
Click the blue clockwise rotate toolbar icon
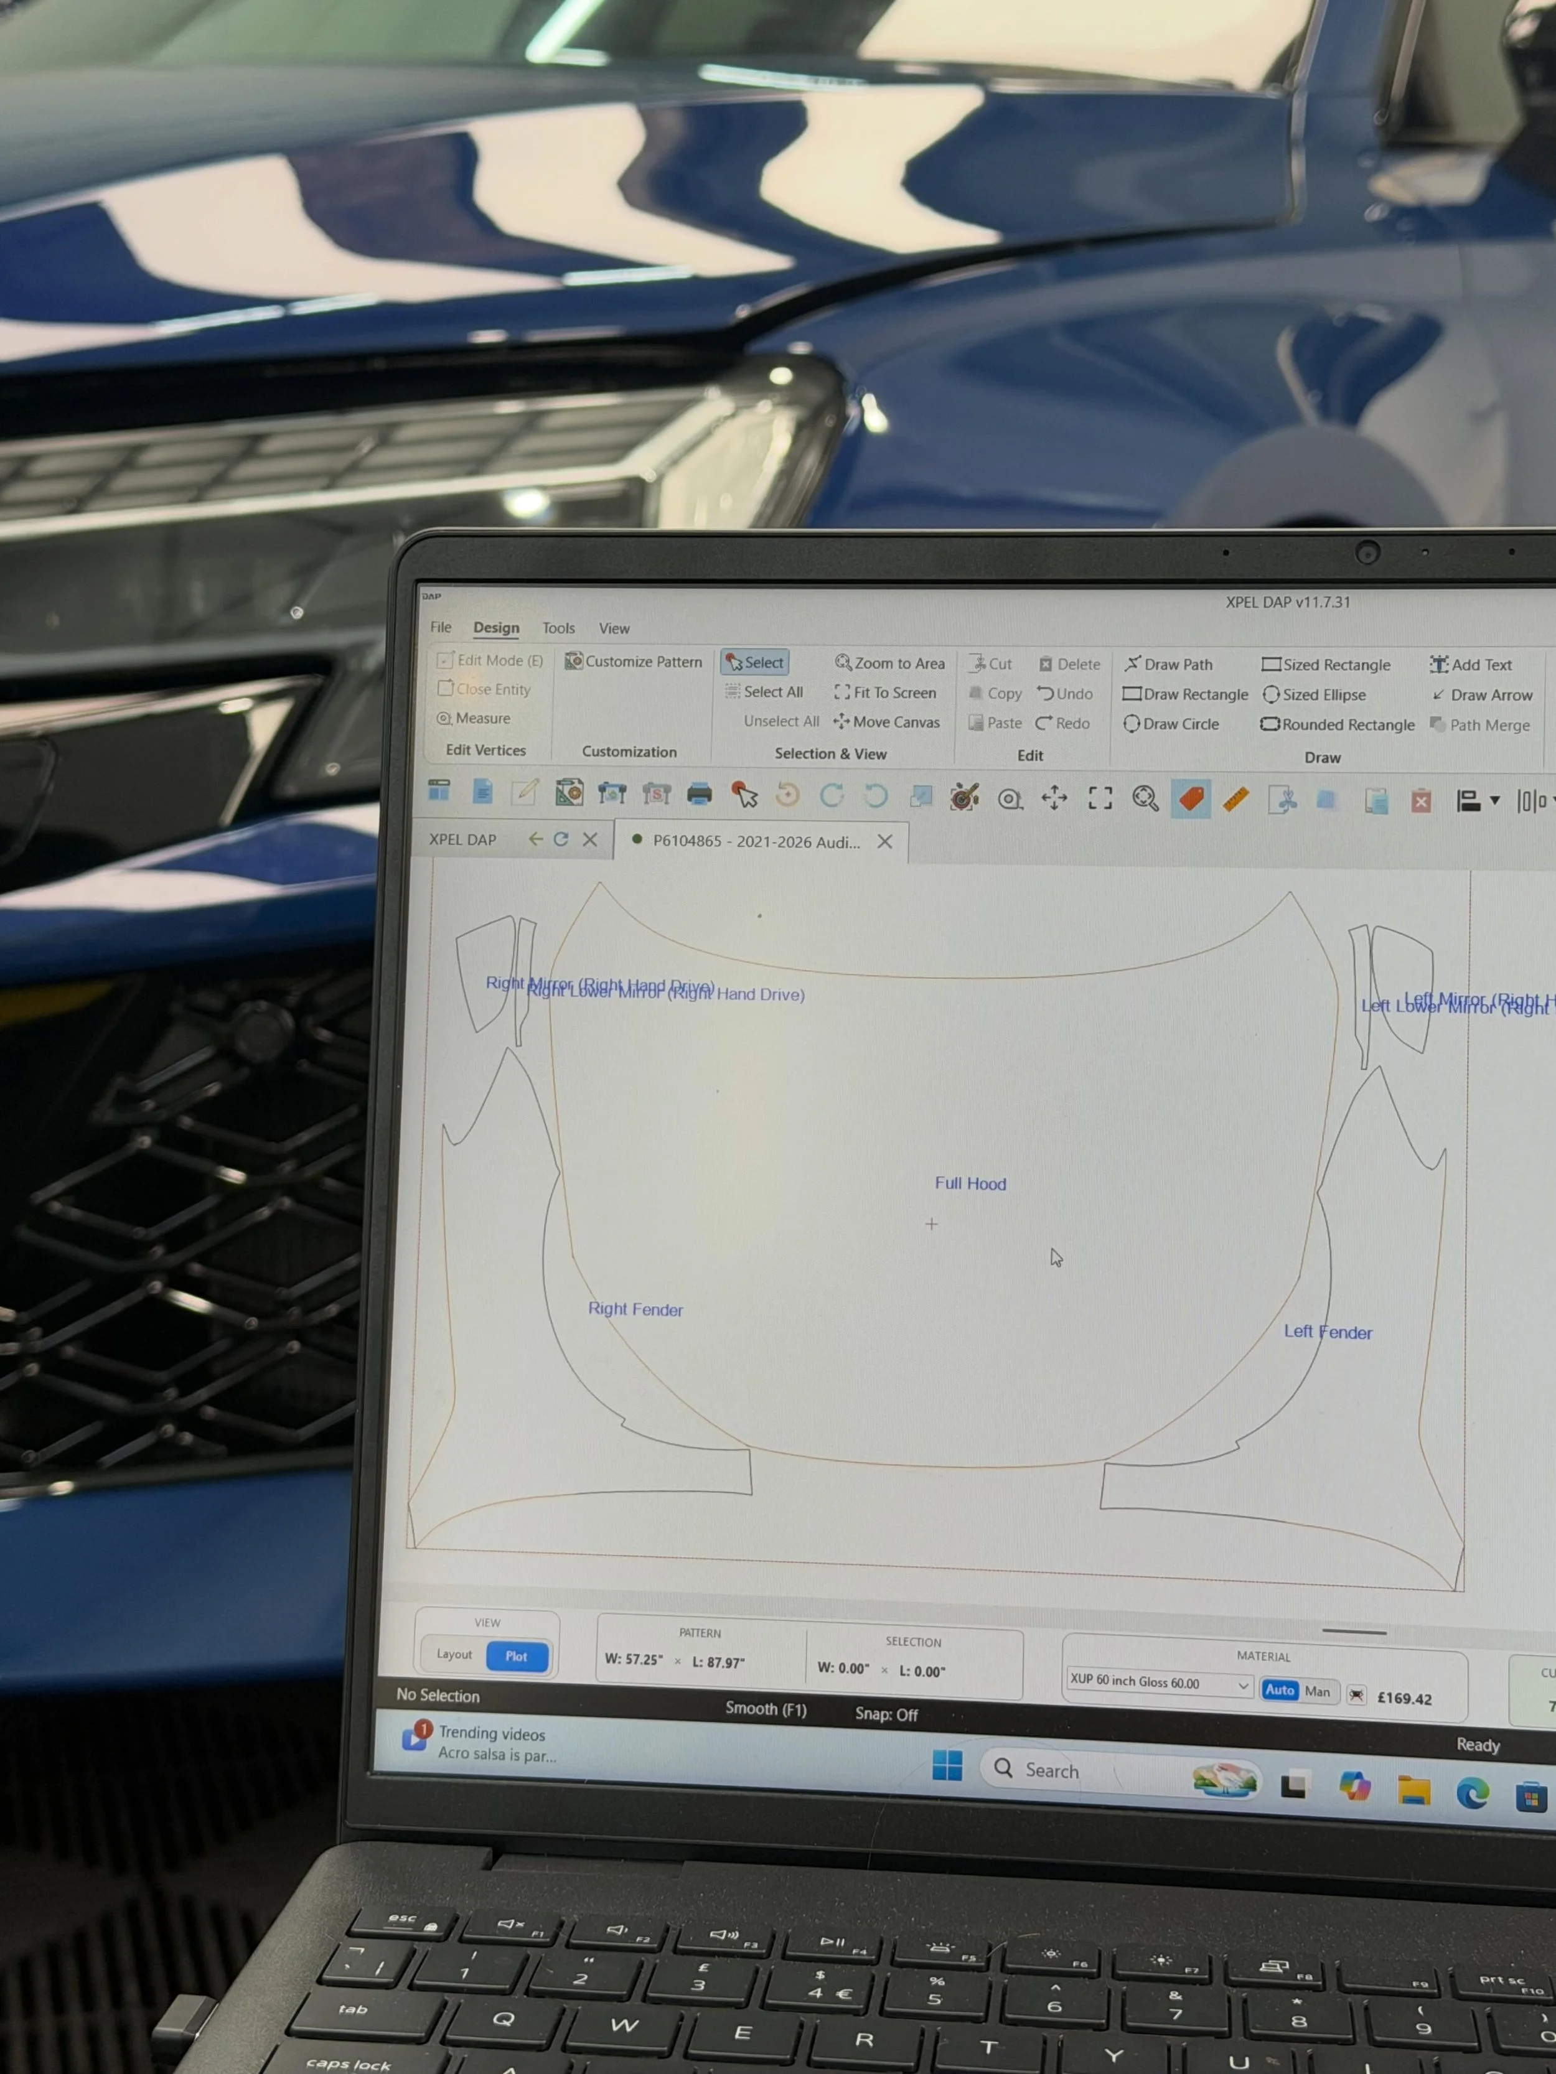click(831, 796)
